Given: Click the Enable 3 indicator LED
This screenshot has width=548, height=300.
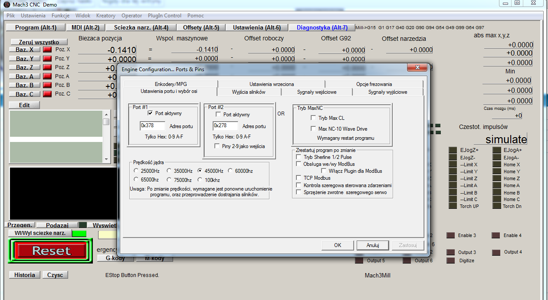Looking at the screenshot, I should pyautogui.click(x=451, y=235).
